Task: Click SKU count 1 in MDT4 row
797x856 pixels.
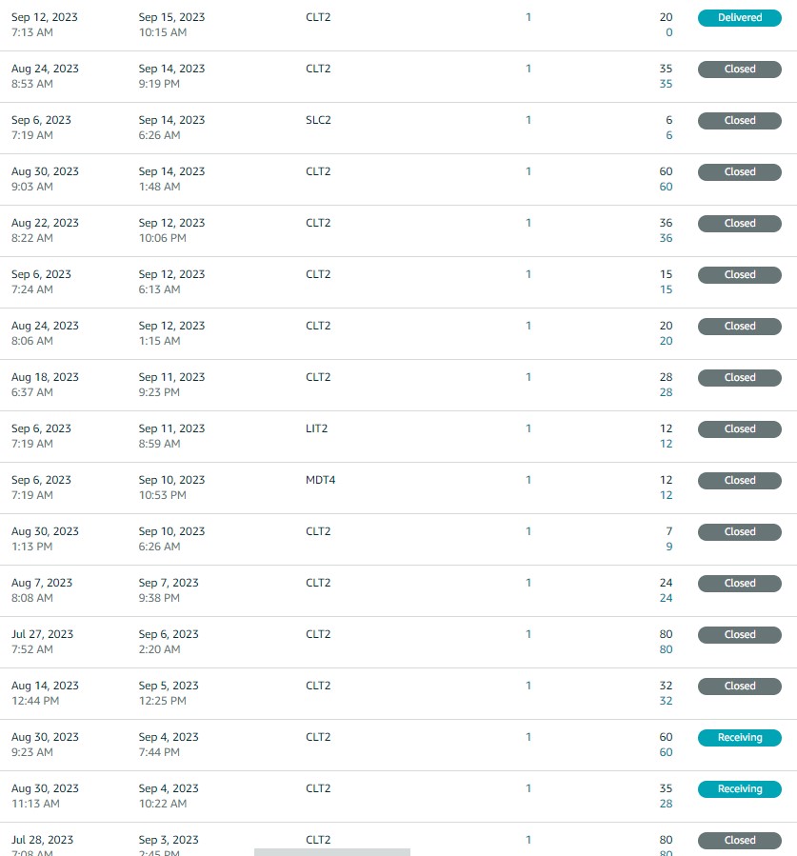Action: [528, 480]
